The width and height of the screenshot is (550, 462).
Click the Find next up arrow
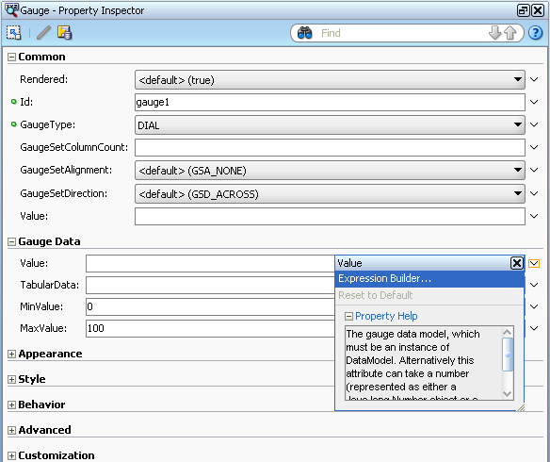[510, 33]
